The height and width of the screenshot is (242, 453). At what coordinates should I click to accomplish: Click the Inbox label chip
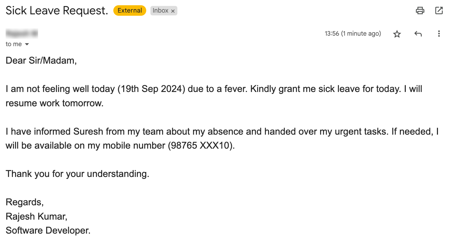click(x=161, y=10)
